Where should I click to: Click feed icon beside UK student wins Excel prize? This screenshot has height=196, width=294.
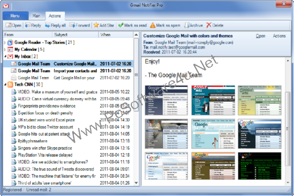click(x=14, y=120)
